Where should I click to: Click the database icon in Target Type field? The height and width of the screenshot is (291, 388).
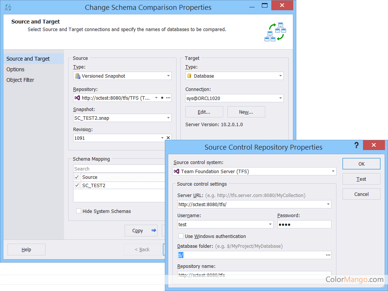point(189,76)
